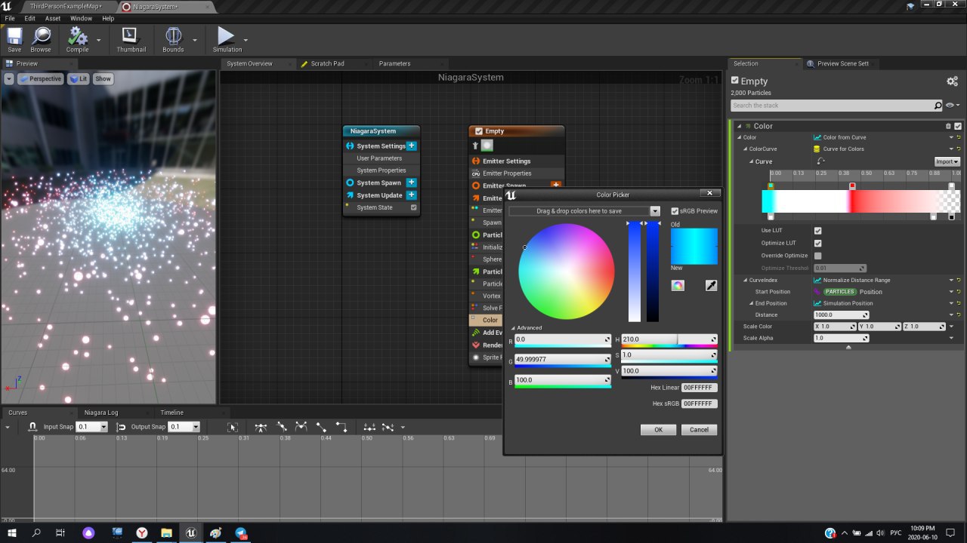Set break tangent interpolation in curve toolbar

pos(301,427)
